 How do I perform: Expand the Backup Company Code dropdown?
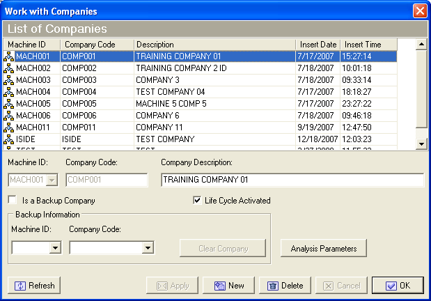coord(147,247)
